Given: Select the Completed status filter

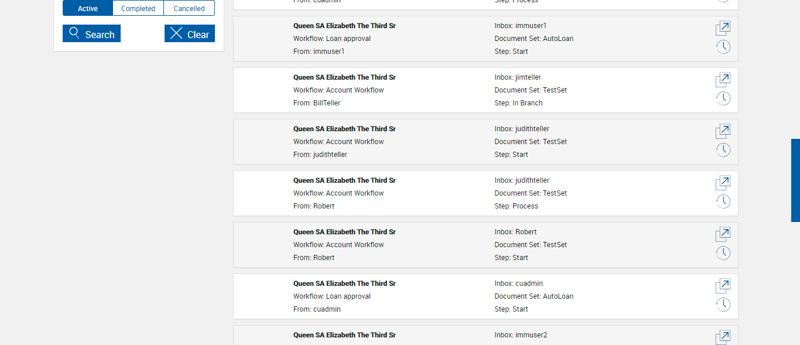Looking at the screenshot, I should [138, 9].
